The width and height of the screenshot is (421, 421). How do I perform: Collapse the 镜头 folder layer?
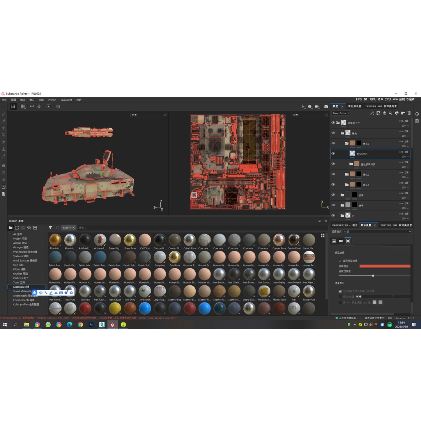click(x=342, y=133)
